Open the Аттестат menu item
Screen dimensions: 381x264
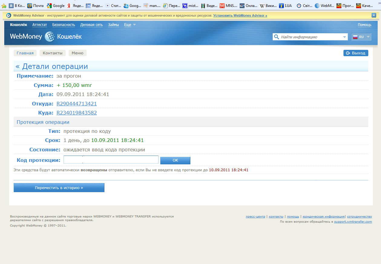point(40,25)
